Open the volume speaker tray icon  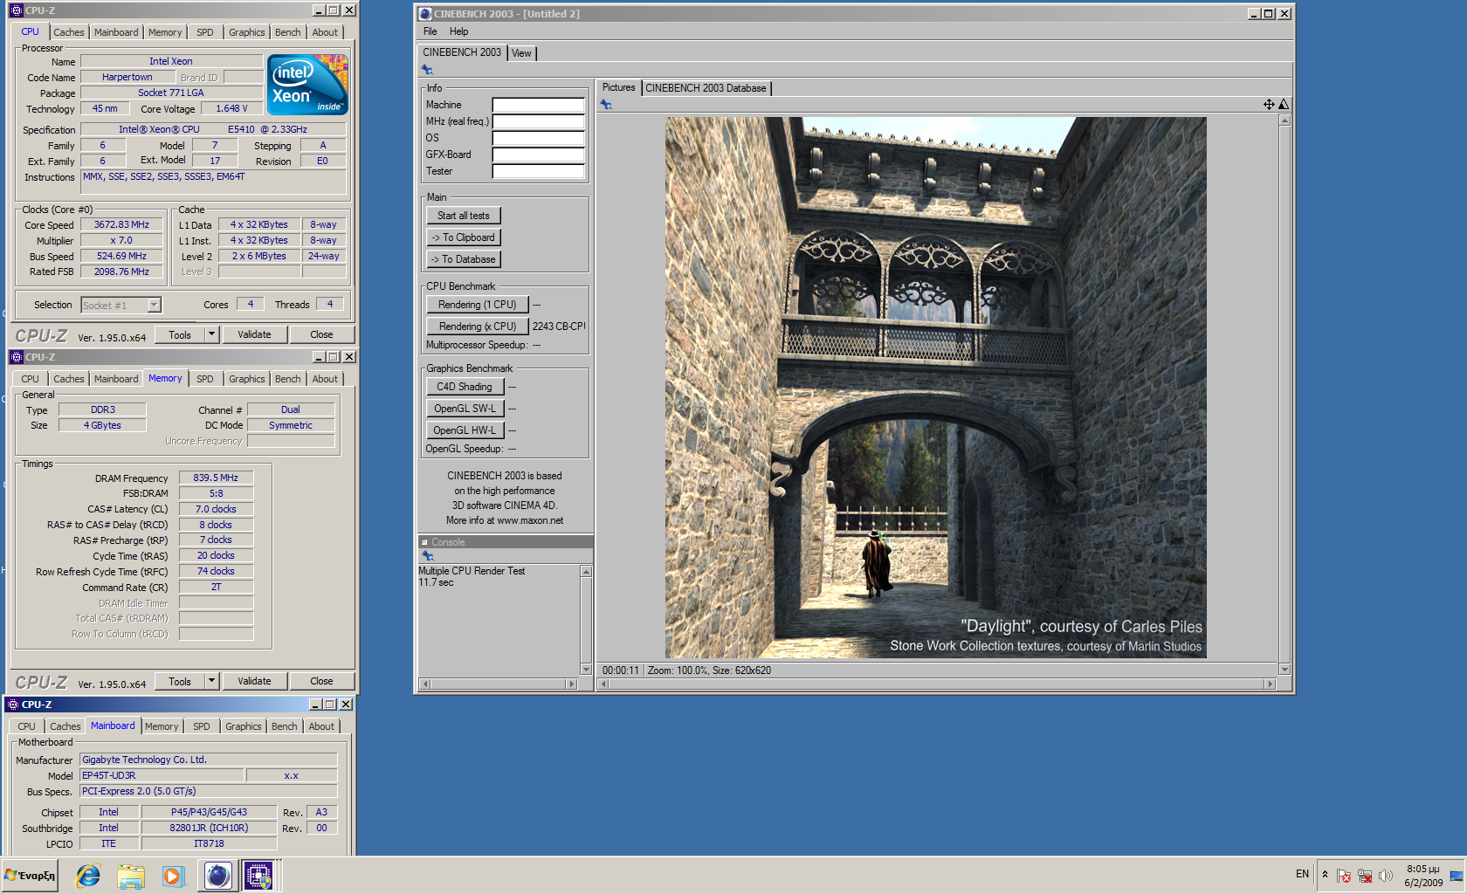(x=1386, y=876)
